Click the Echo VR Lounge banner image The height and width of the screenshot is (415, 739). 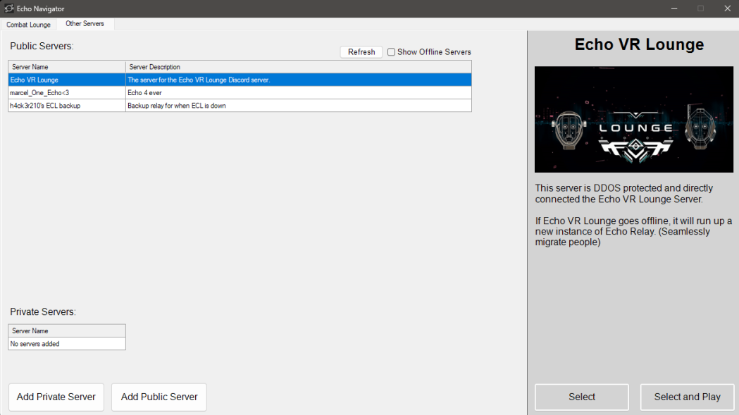pyautogui.click(x=634, y=120)
